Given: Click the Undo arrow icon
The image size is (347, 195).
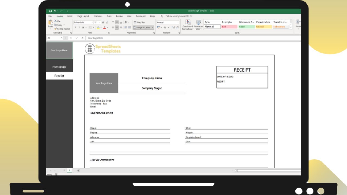Looking at the screenshot, I should click(55, 11).
